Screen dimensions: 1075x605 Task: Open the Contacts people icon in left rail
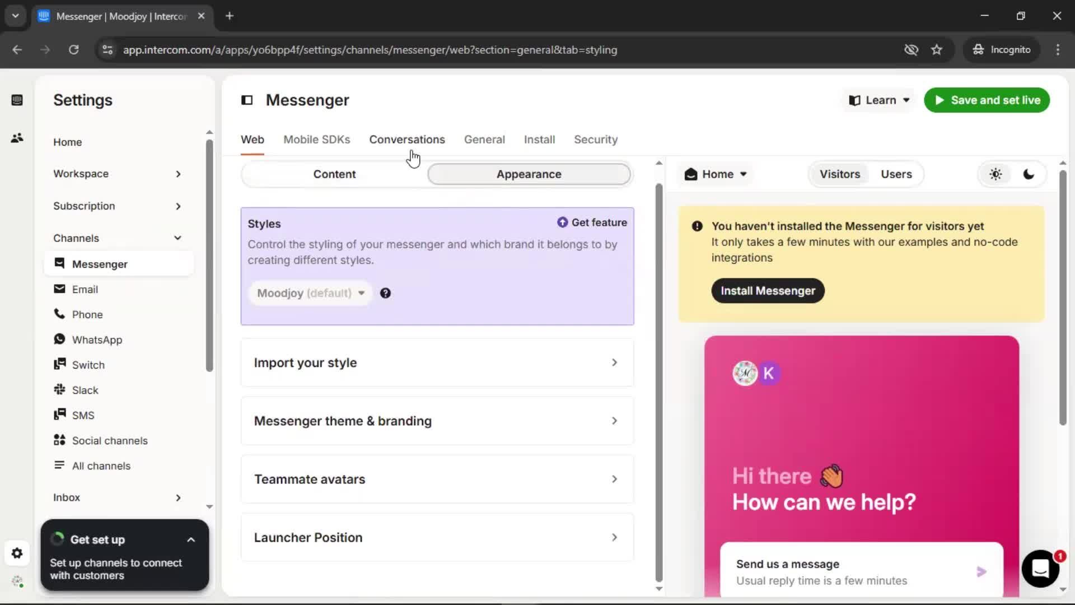tap(17, 138)
